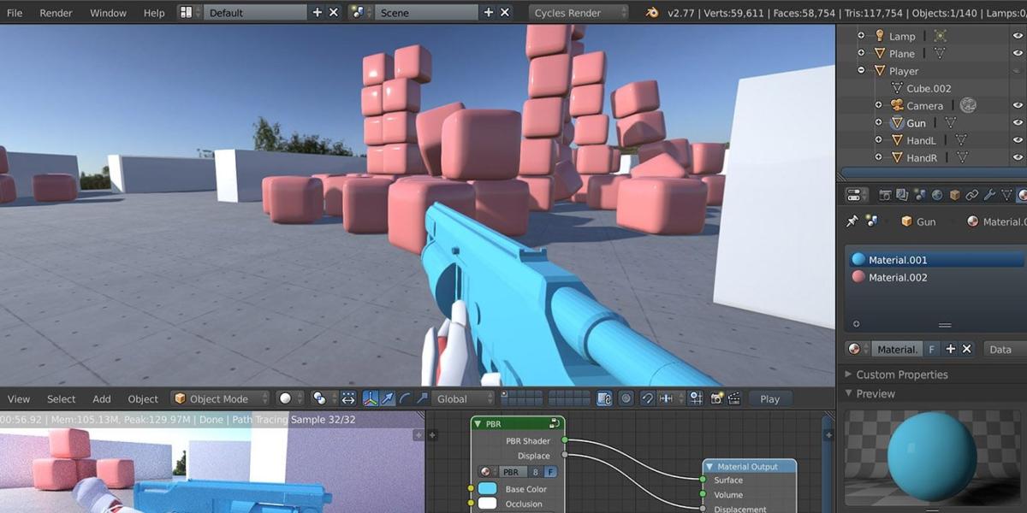Screen dimensions: 1027x513
Task: Select Material.001 slot in material list
Action: coord(936,260)
